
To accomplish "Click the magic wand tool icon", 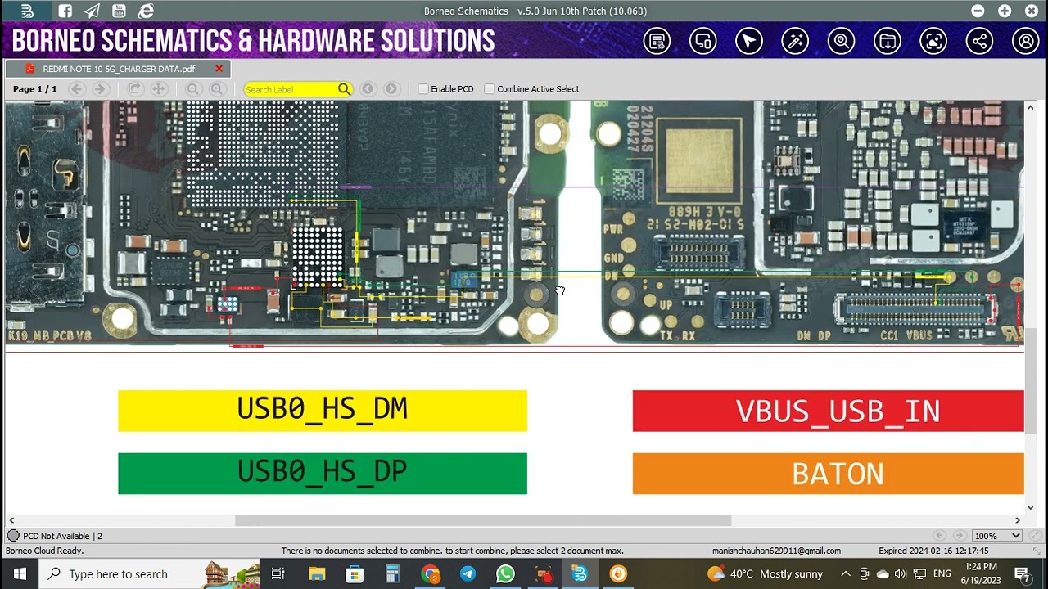I will coord(795,41).
